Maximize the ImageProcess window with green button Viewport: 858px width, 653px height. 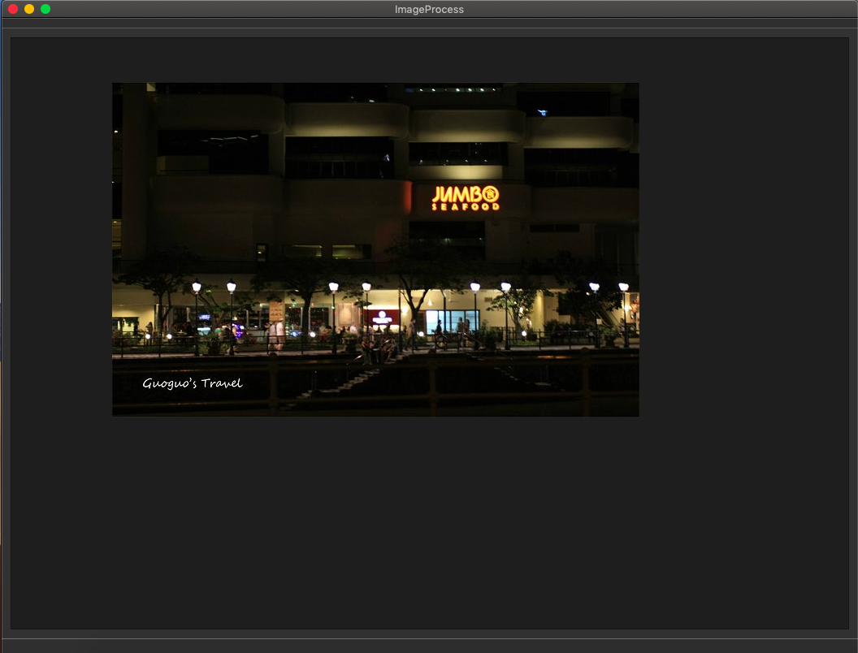[45, 9]
